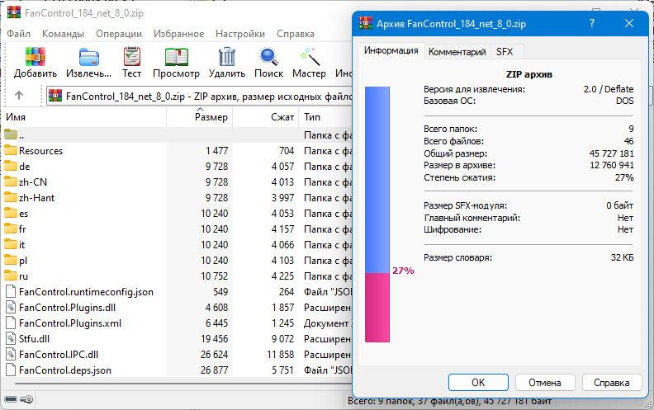Image resolution: width=654 pixels, height=410 pixels.
Task: Click the Справка button in dialog
Action: click(x=611, y=383)
